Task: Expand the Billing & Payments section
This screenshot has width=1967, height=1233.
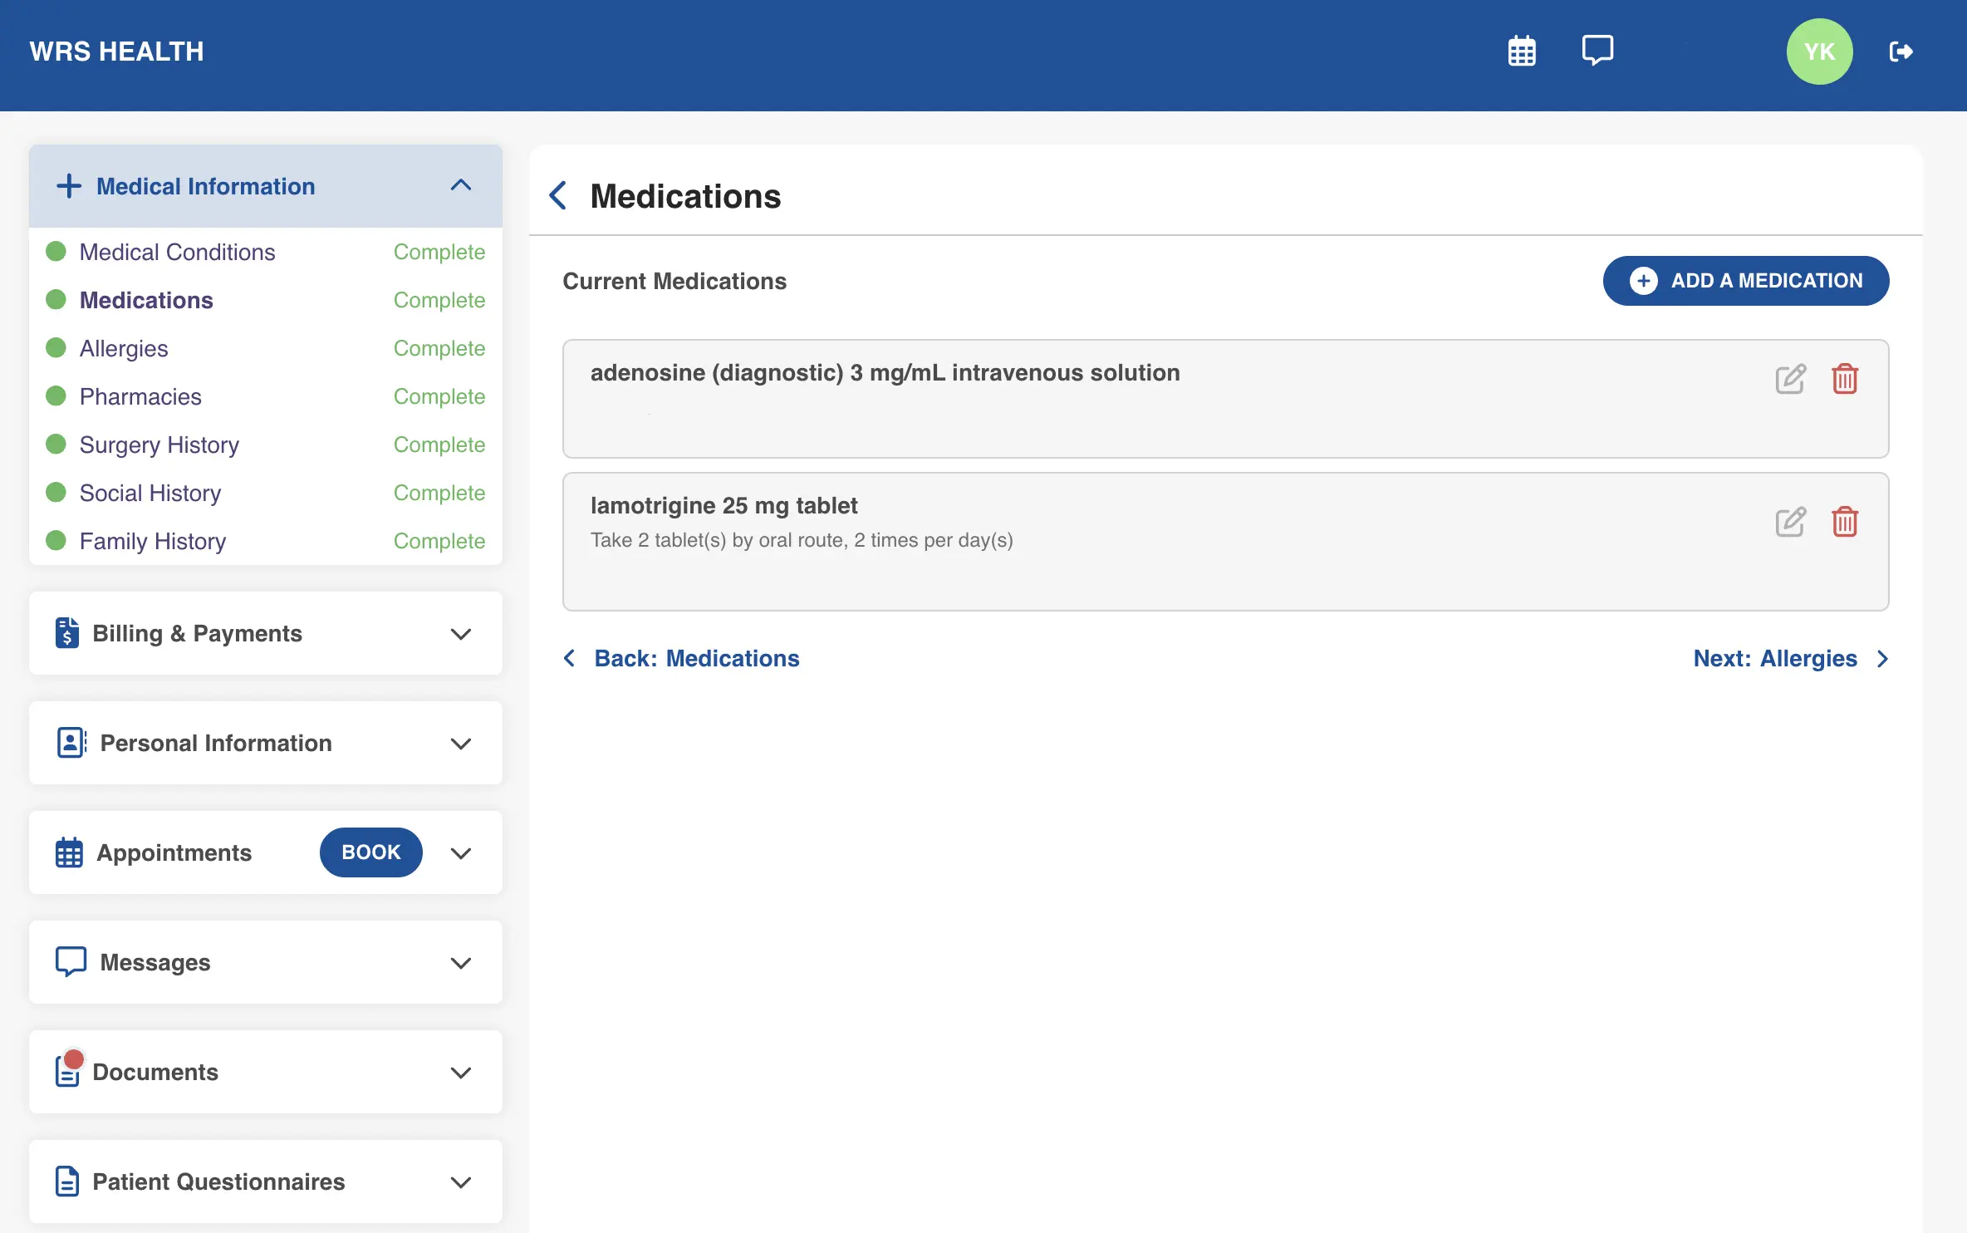Action: click(461, 634)
